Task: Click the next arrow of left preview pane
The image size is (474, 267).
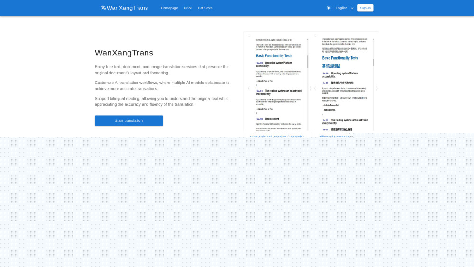Action: coord(310,88)
